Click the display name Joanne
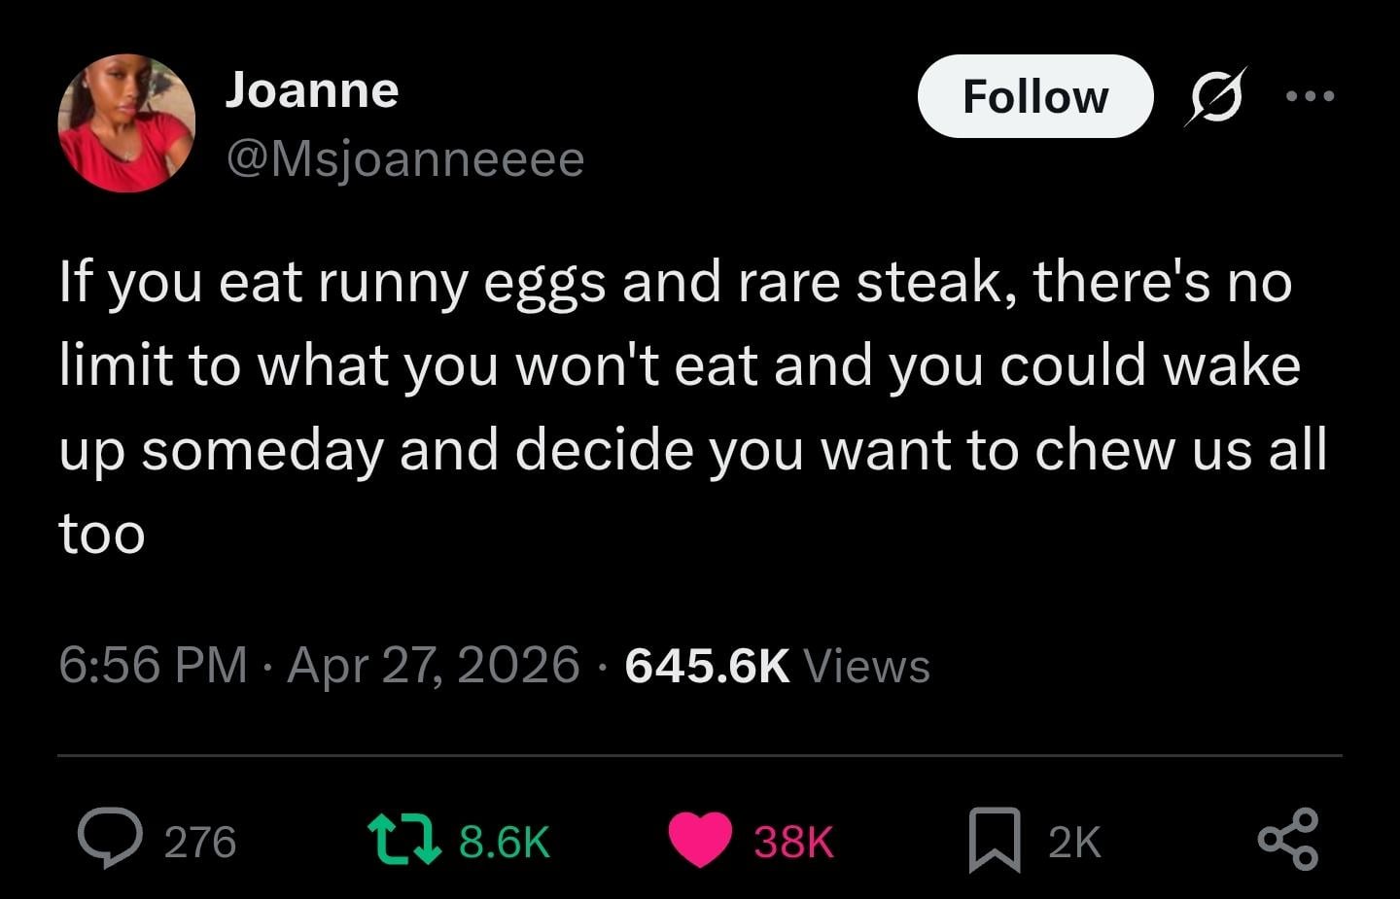1400x899 pixels. pos(311,90)
